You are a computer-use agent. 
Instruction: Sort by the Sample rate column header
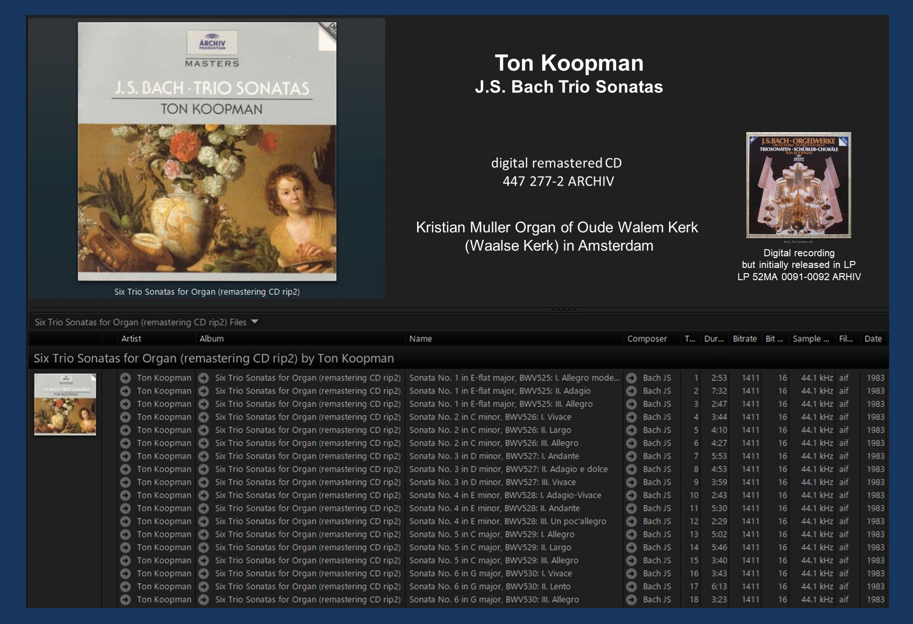(810, 339)
